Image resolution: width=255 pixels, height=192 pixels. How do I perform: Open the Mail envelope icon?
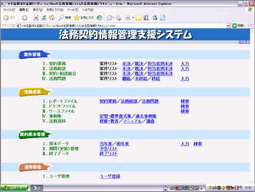(x=109, y=18)
